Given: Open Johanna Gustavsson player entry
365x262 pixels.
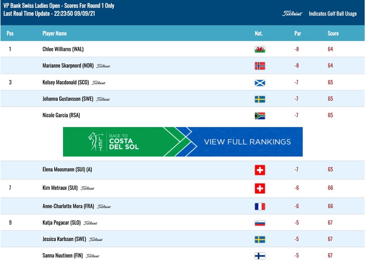Looking at the screenshot, I should point(68,99).
